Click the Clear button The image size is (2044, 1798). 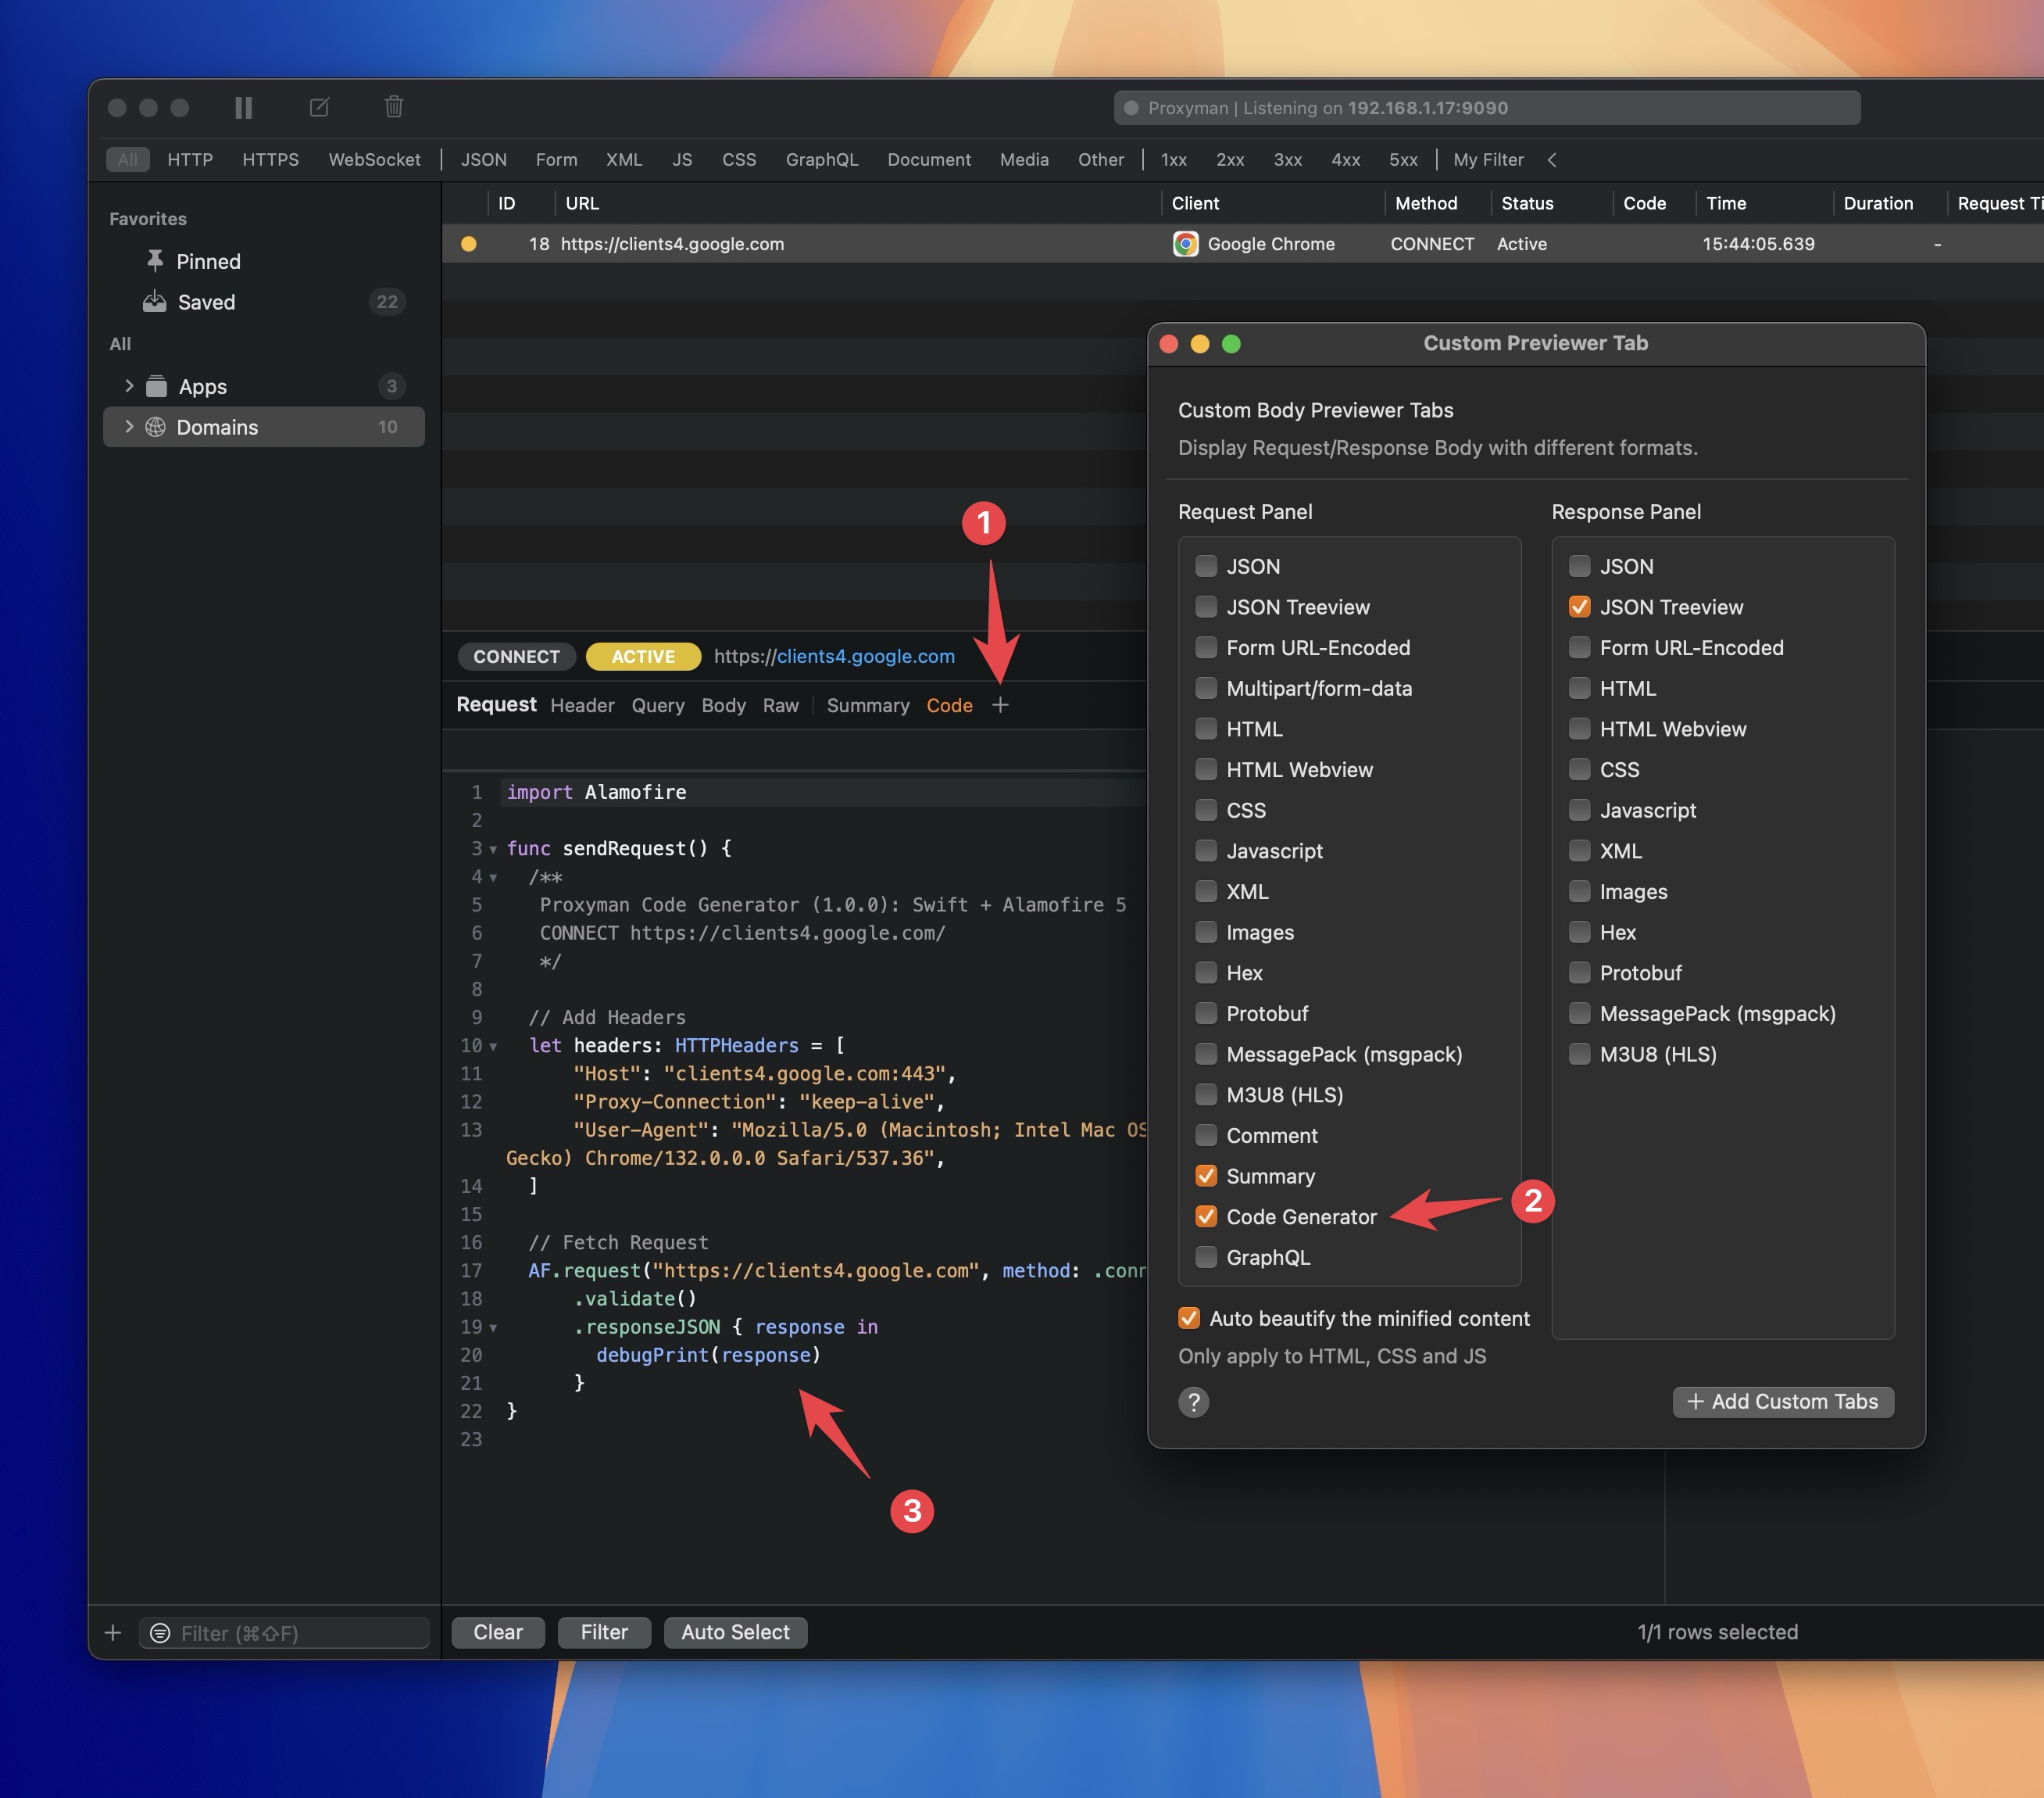coord(498,1632)
